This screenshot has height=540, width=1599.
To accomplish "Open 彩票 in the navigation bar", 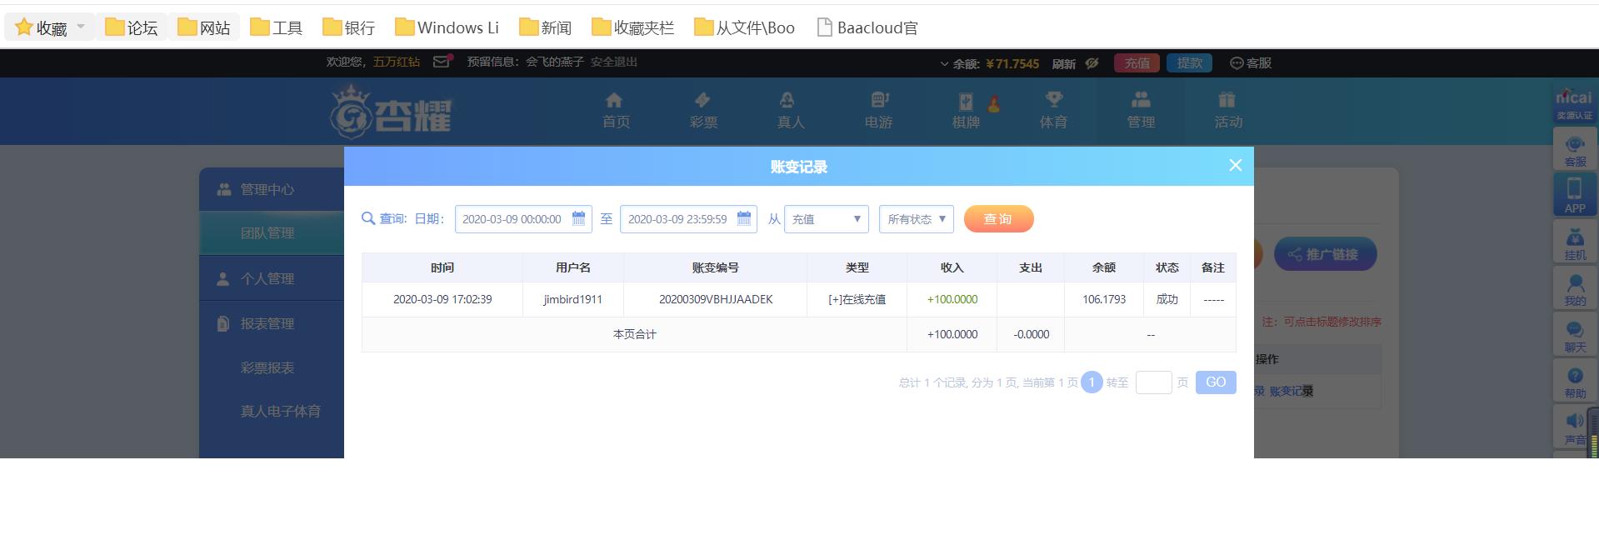I will (703, 111).
